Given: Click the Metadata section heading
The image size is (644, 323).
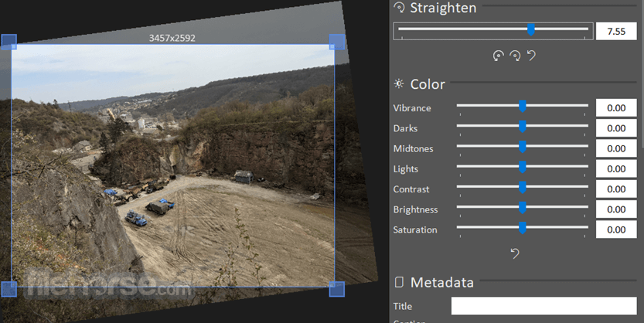Looking at the screenshot, I should pos(442,282).
